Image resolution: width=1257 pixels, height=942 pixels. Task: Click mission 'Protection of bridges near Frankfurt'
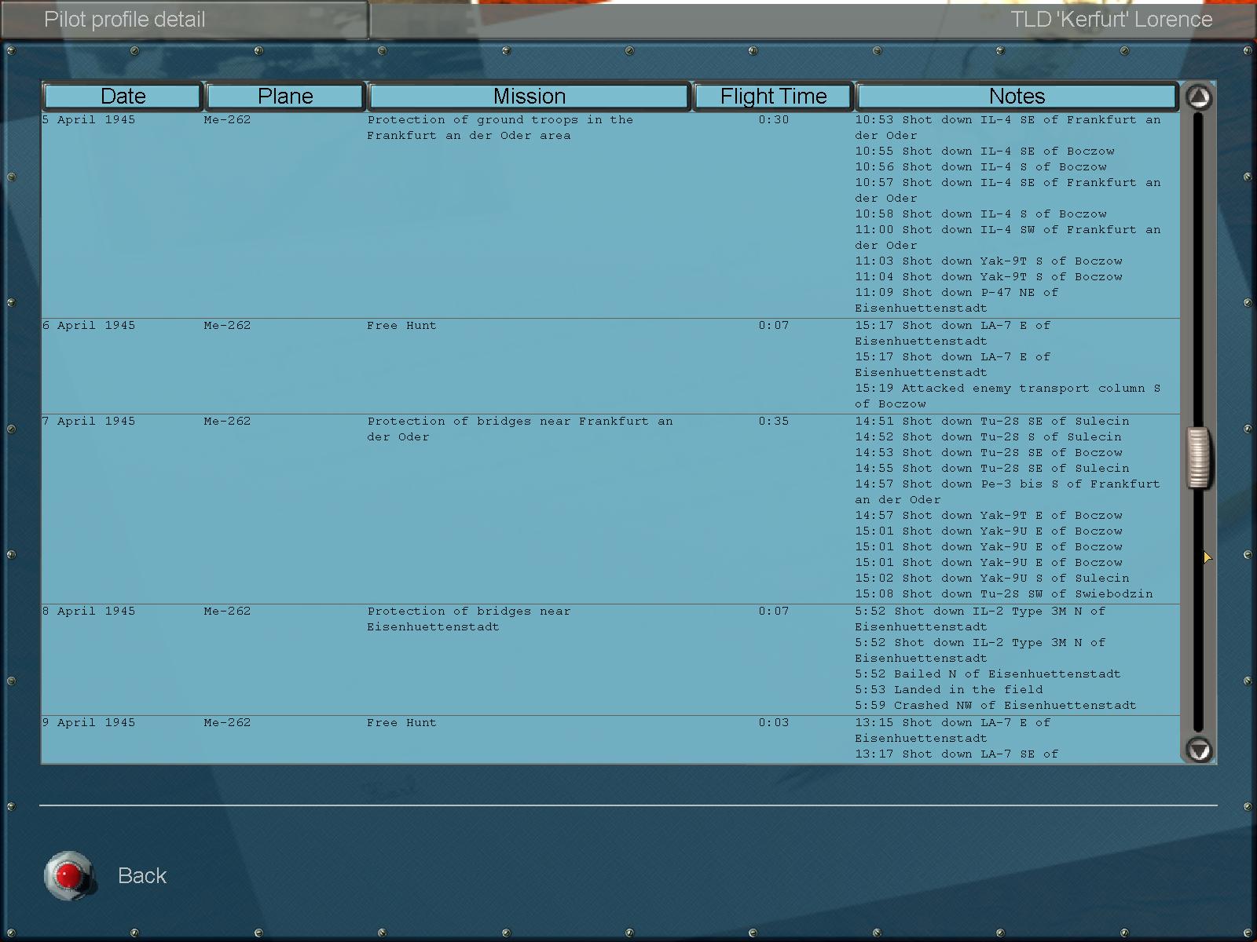(x=520, y=429)
